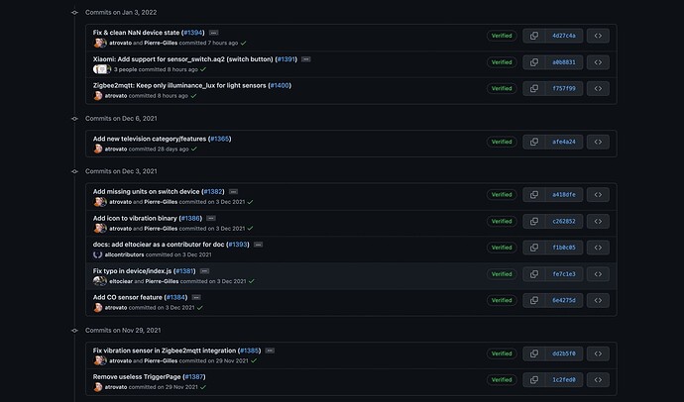
Task: Browse repository at commit a0b8831
Action: [x=598, y=62]
